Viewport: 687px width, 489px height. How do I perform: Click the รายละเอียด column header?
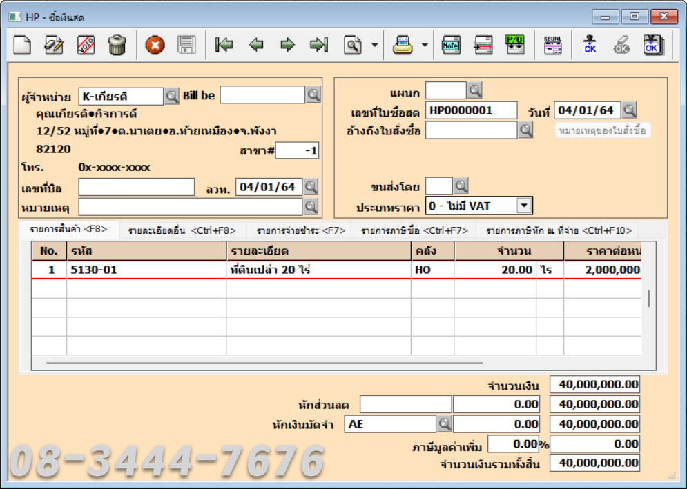tap(318, 251)
